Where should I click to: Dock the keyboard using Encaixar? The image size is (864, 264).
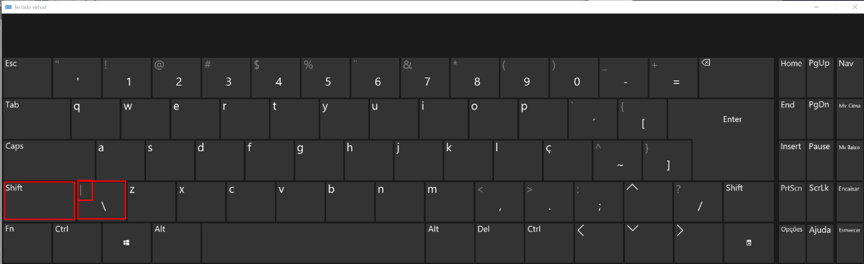pyautogui.click(x=849, y=201)
